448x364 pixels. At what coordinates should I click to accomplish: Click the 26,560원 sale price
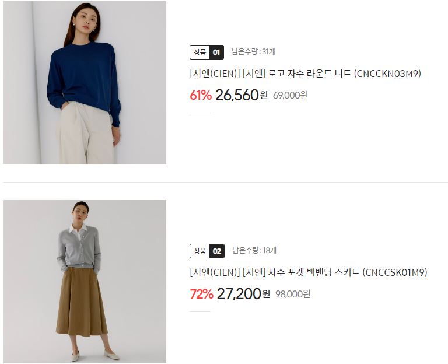[242, 95]
